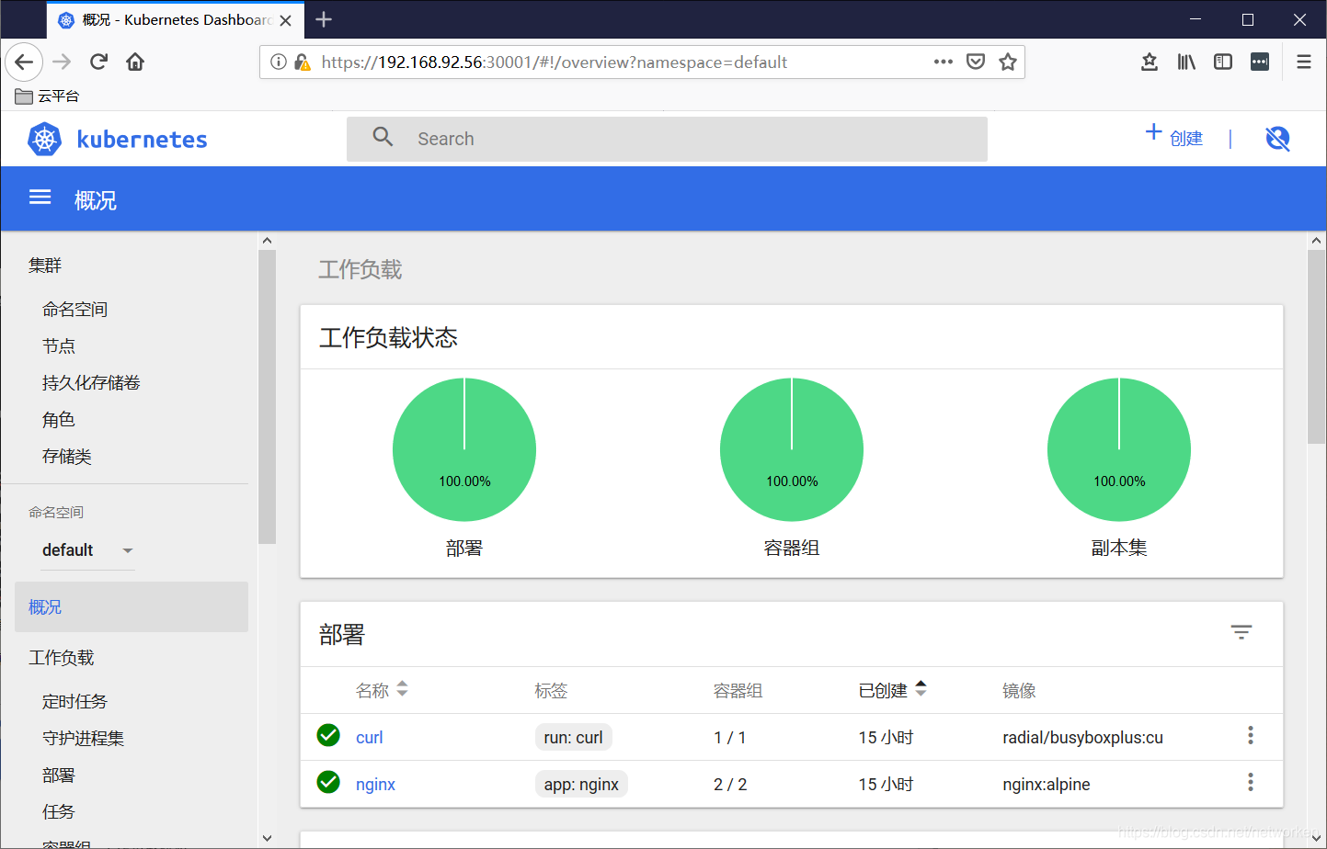Image resolution: width=1327 pixels, height=849 pixels.
Task: Open 部署 deployments in the sidebar
Action: (59, 775)
